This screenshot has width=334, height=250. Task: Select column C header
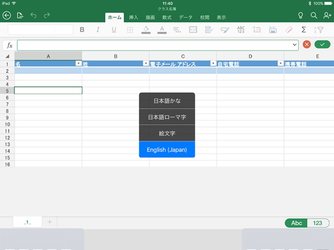[x=183, y=56]
